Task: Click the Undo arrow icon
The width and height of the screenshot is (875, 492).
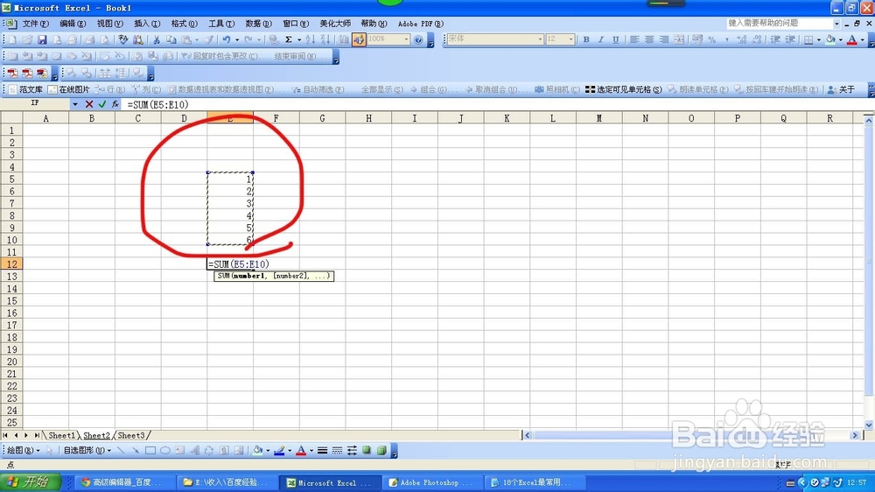Action: click(226, 39)
